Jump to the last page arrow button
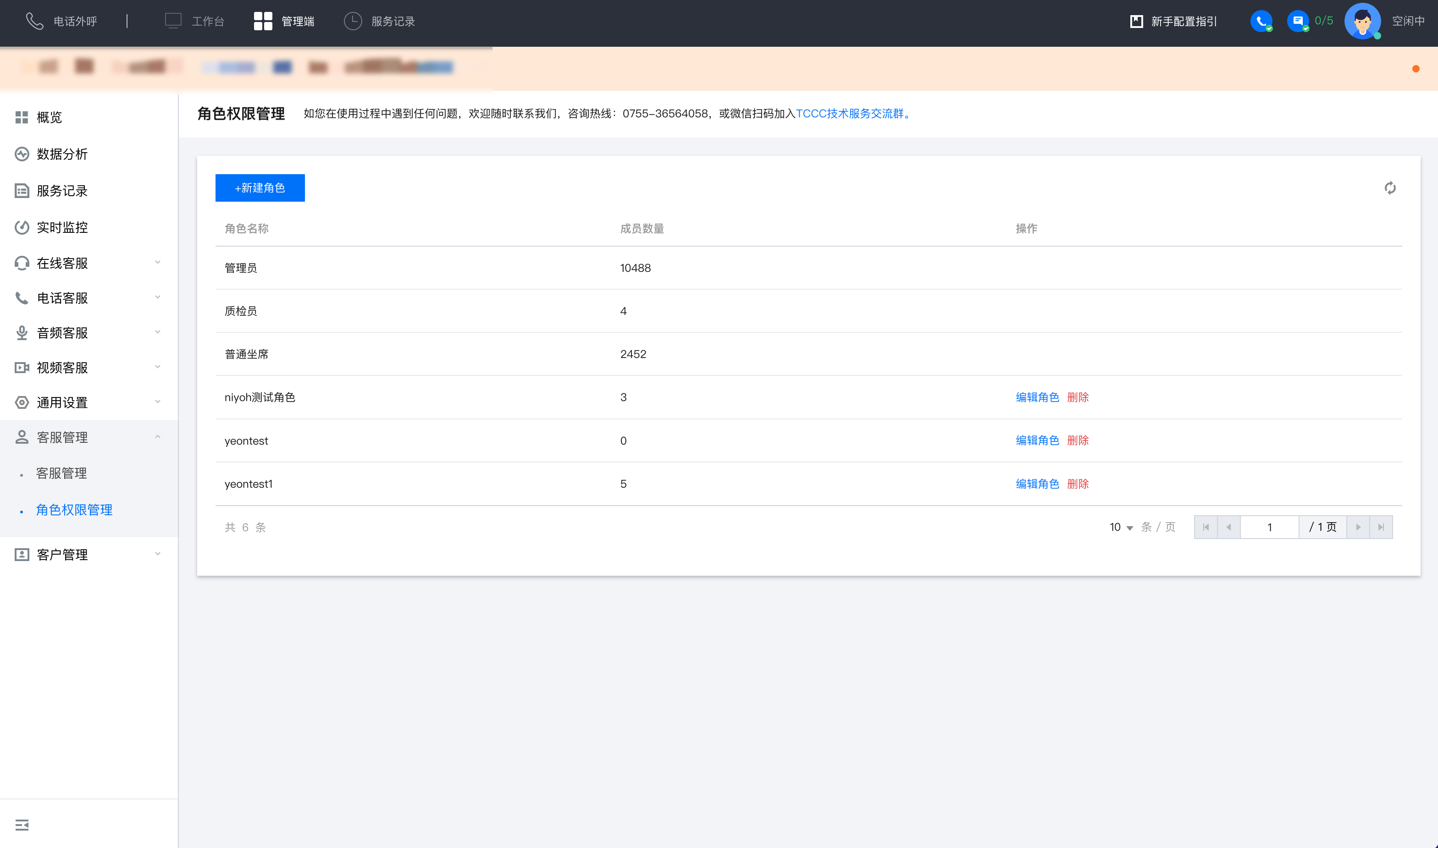1438x848 pixels. click(x=1381, y=527)
